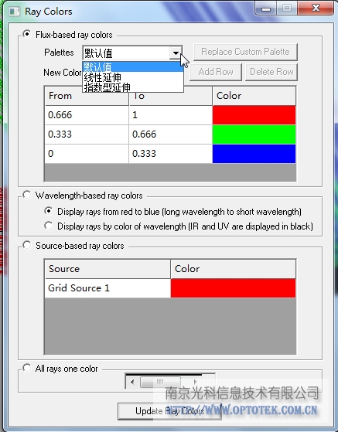Click the From cell containing 0.333
338x432 pixels.
click(87, 134)
